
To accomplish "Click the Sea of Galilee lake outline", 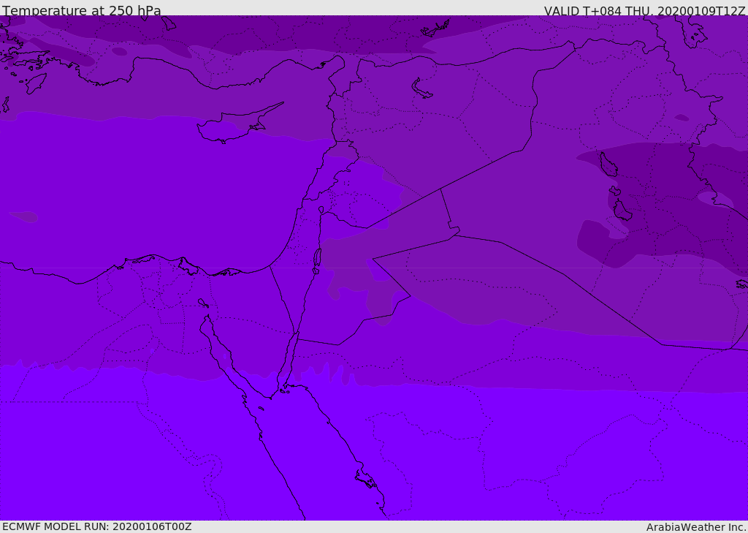I will 321,210.
